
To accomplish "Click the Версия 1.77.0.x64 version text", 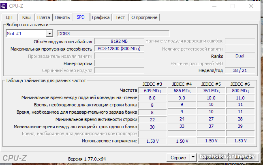I will [x=87, y=159].
